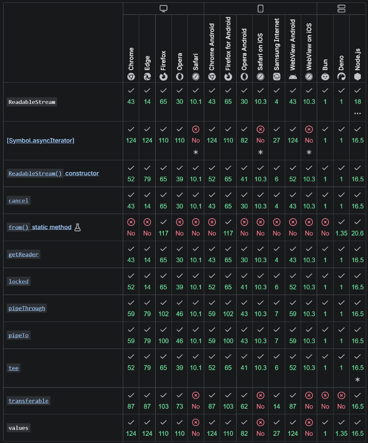Expand the Safari asyncIterator No cell
The width and height of the screenshot is (368, 443).
pos(196,141)
